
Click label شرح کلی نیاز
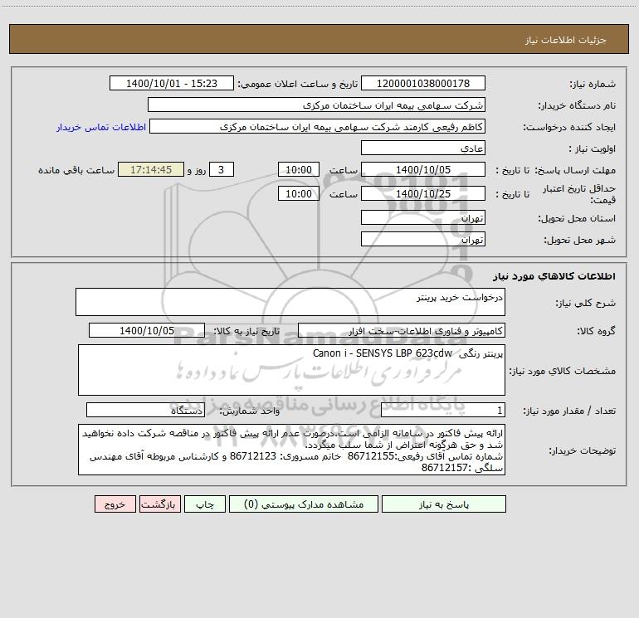pos(586,303)
